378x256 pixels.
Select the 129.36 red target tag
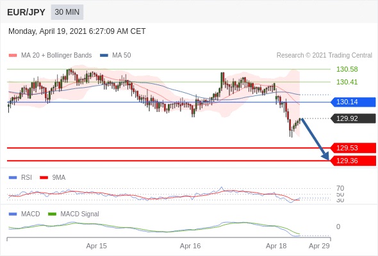pos(353,161)
